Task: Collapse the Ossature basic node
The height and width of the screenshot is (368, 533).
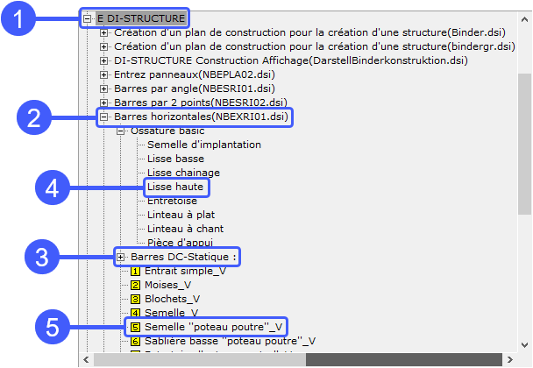Action: click(121, 131)
